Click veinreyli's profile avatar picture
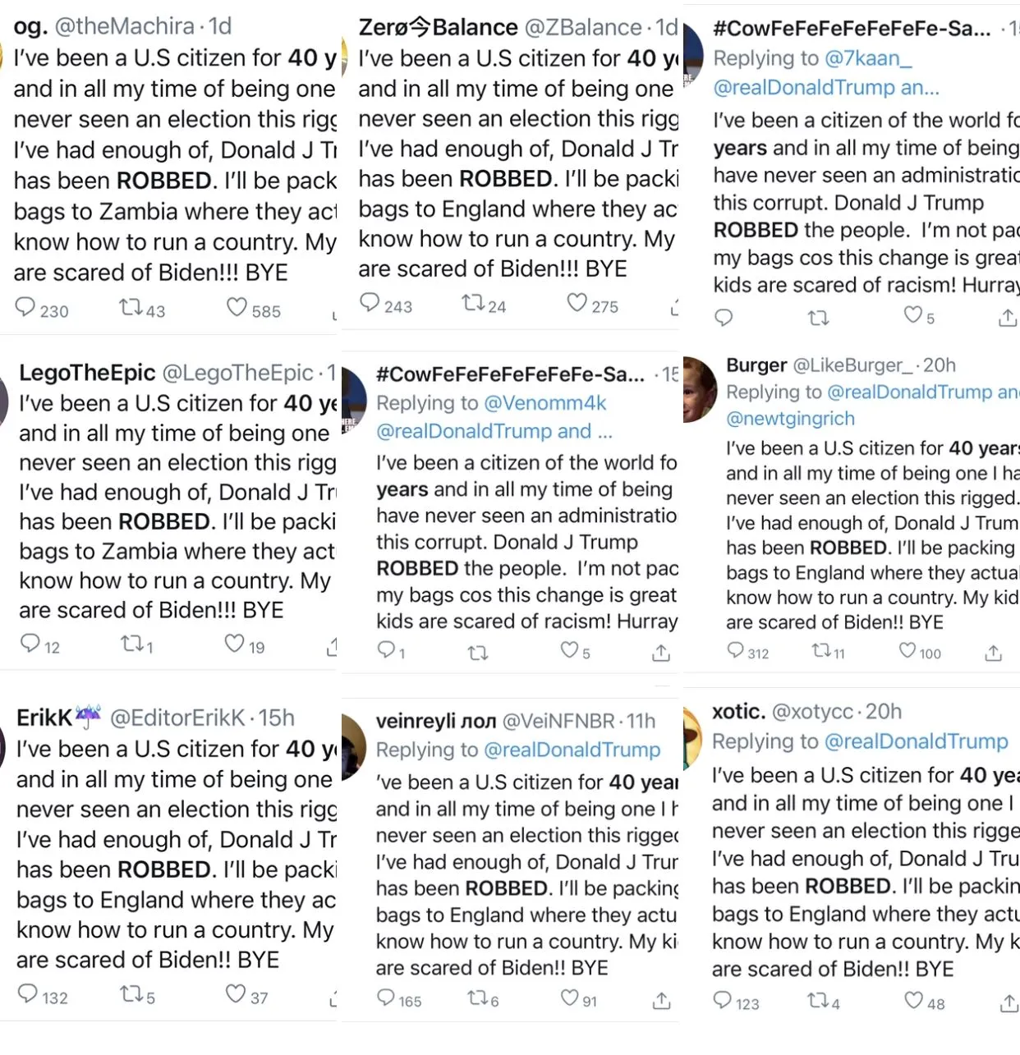 354,747
